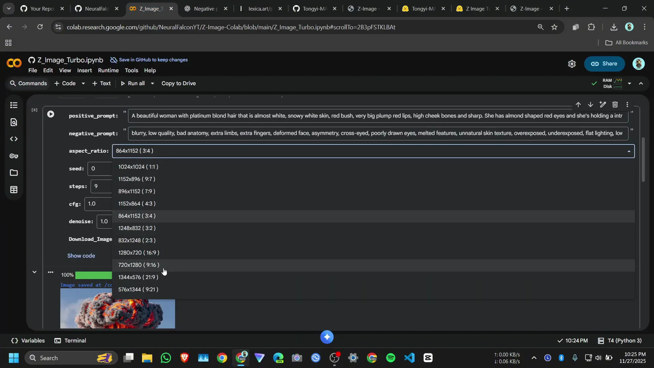Open notebook settings gear
This screenshot has width=654, height=368.
point(572,64)
